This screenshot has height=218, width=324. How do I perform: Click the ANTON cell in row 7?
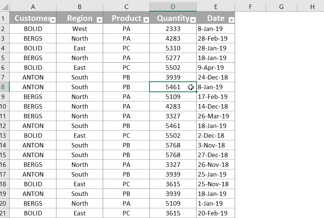tap(33, 77)
